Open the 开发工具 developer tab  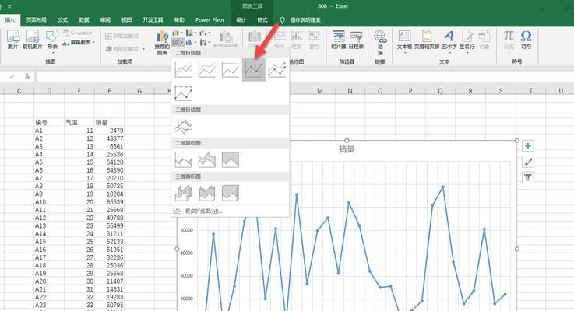point(153,19)
